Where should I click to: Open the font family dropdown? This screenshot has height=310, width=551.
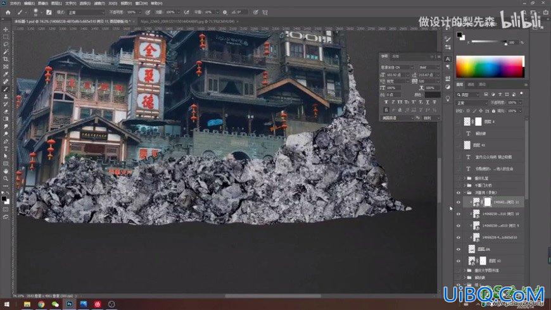tap(398, 67)
